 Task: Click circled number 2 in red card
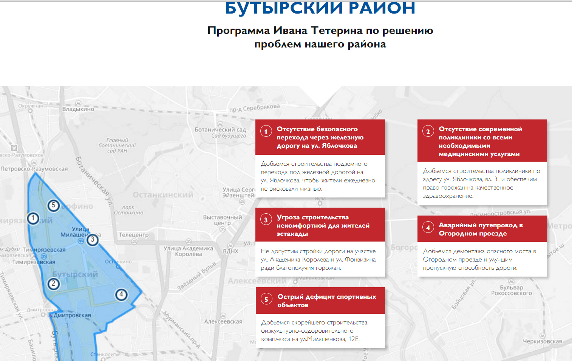(428, 131)
